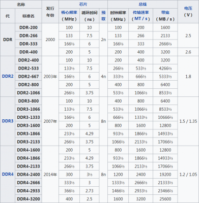Click the 2014年 release year cell
Image resolution: width=199 pixels, height=203 pixels.
(x=50, y=175)
